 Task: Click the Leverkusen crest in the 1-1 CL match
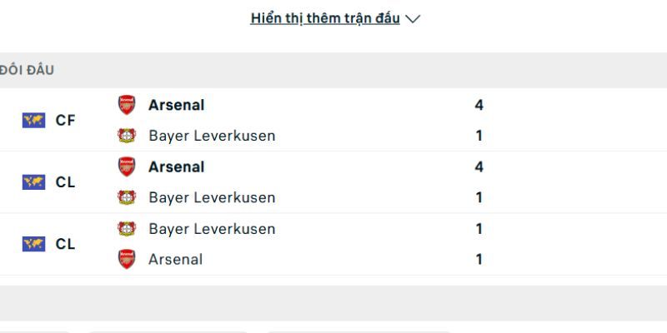[x=126, y=228]
